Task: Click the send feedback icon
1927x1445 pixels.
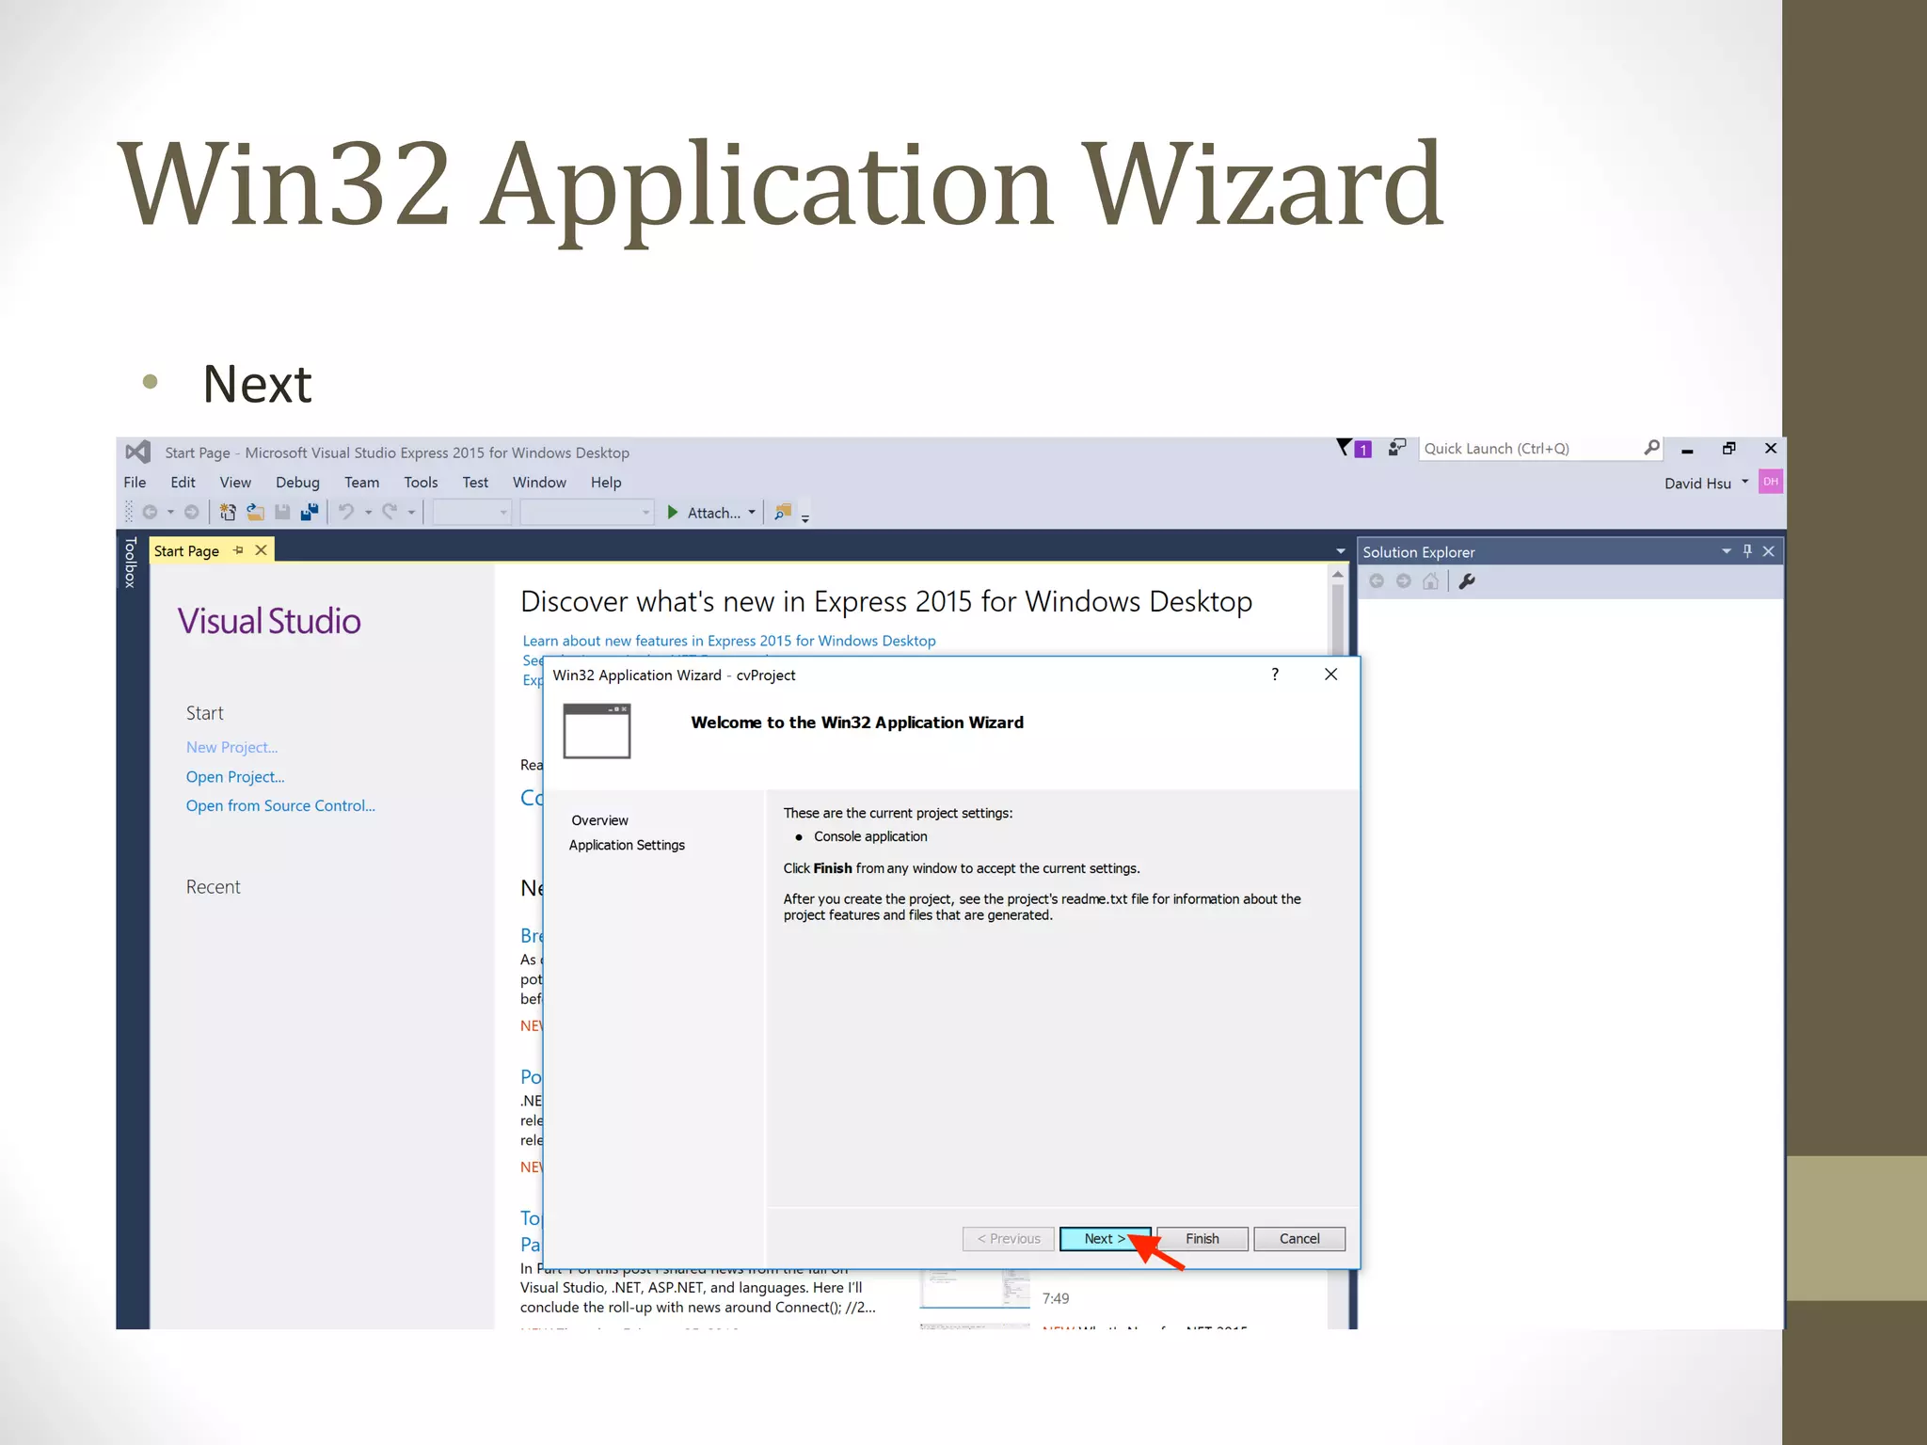Action: (1397, 448)
